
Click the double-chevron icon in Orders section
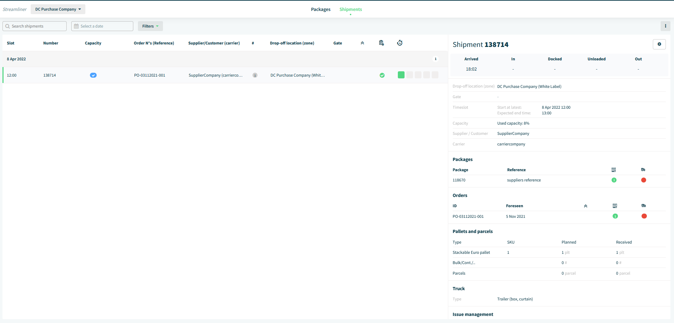tap(585, 206)
